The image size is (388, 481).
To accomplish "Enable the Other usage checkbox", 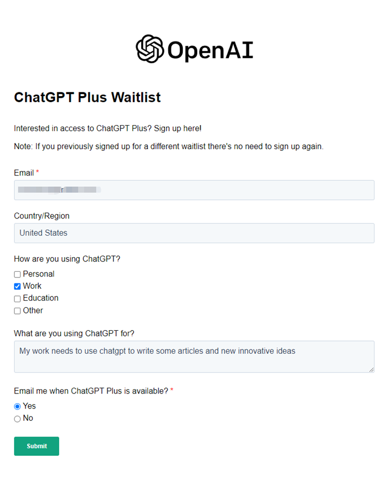I will (x=18, y=311).
